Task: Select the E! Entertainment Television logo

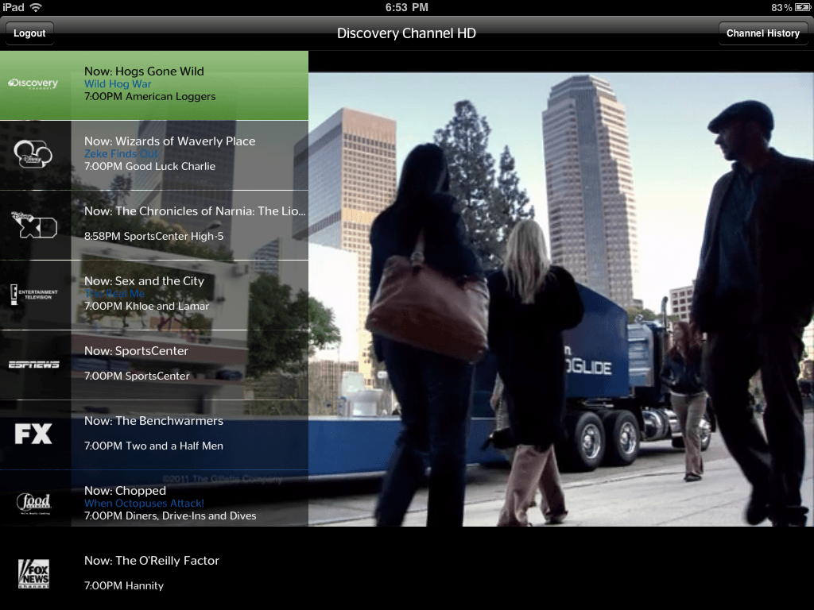Action: click(x=33, y=294)
